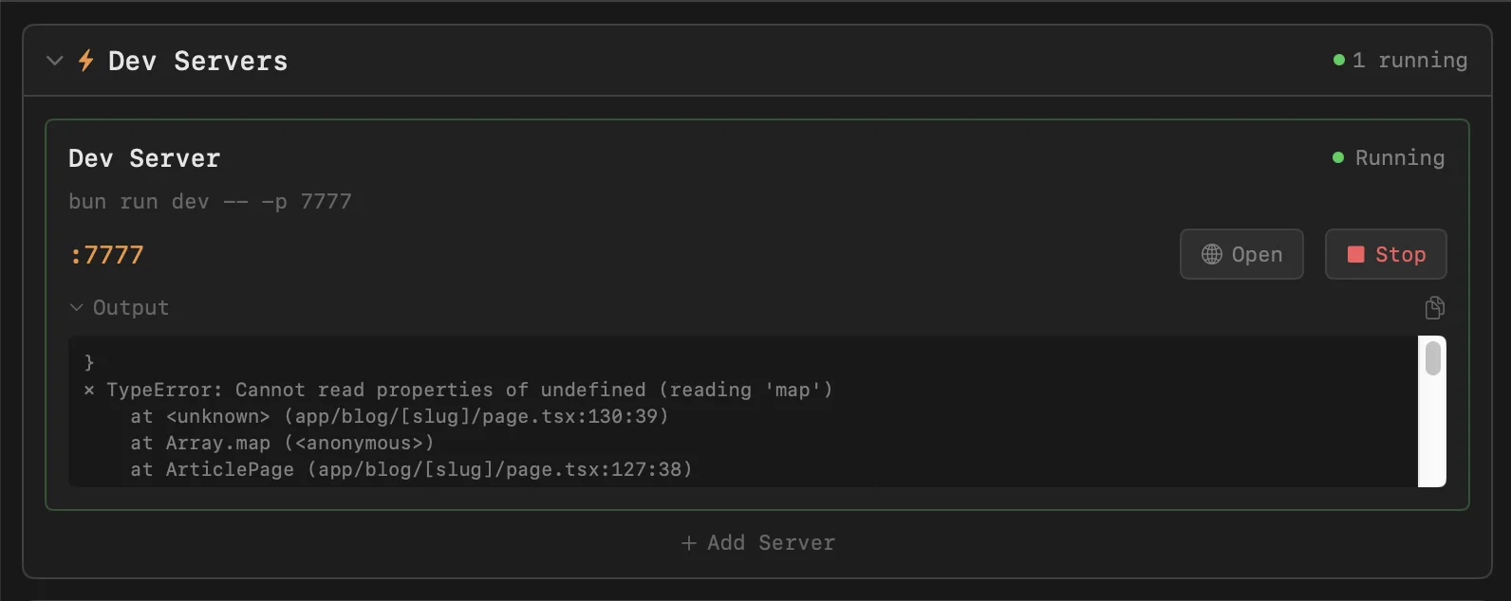Click the green Running status dot
The width and height of the screenshot is (1511, 601).
coord(1337,158)
